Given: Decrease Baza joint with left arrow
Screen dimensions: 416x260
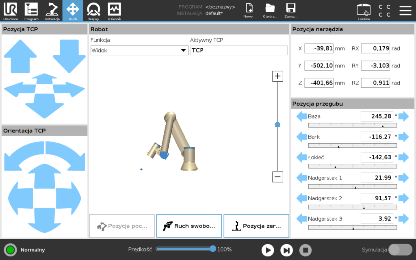Looking at the screenshot, I should coord(301,117).
